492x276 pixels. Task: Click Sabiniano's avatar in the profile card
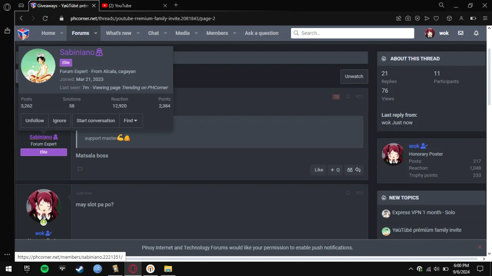tap(38, 66)
